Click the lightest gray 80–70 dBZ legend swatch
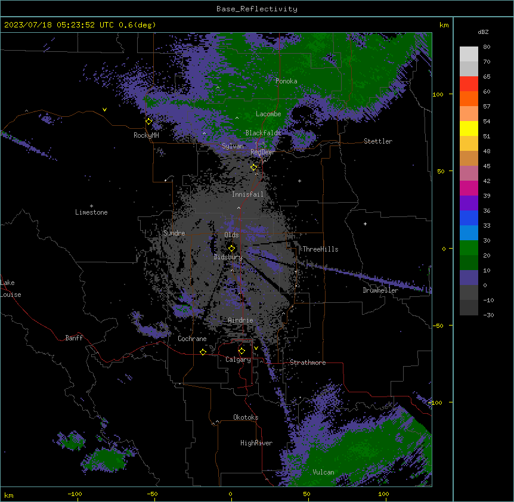This screenshot has height=502, width=514. pos(469,54)
